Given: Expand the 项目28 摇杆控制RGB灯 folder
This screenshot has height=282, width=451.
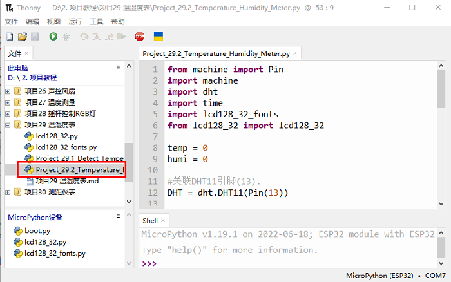Looking at the screenshot, I should tap(8, 113).
